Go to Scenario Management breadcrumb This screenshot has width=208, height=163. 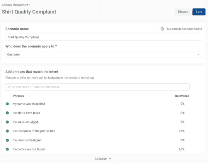[15, 5]
